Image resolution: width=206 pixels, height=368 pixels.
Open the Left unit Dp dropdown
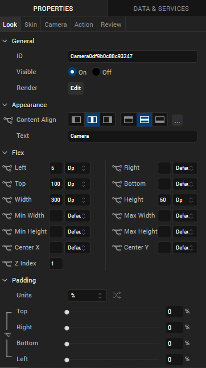click(77, 168)
